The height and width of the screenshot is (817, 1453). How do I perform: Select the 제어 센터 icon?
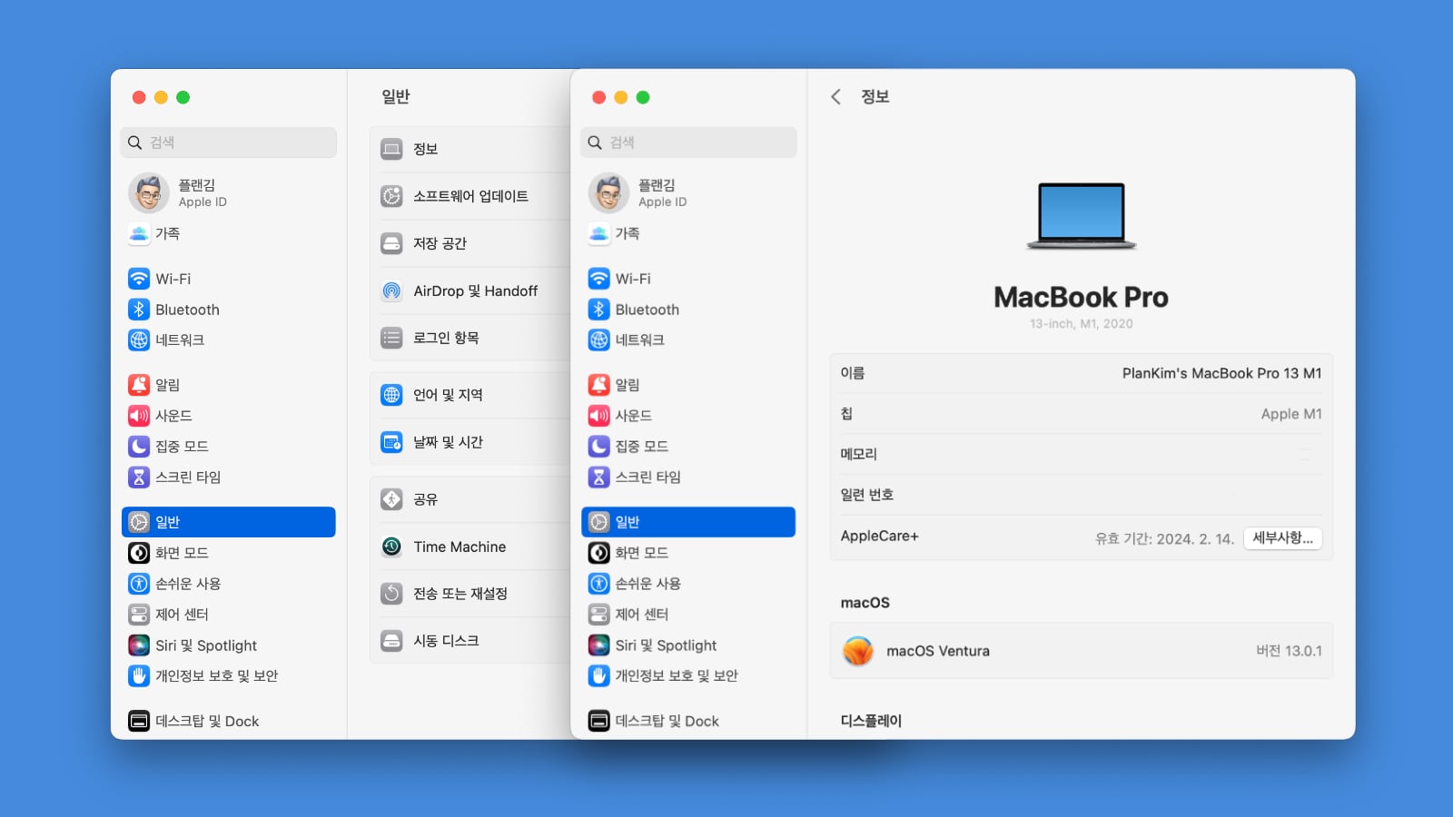tap(598, 615)
